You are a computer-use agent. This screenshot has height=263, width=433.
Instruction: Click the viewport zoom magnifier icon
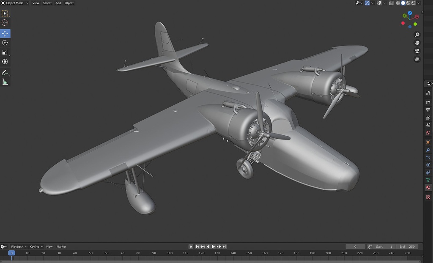click(417, 35)
